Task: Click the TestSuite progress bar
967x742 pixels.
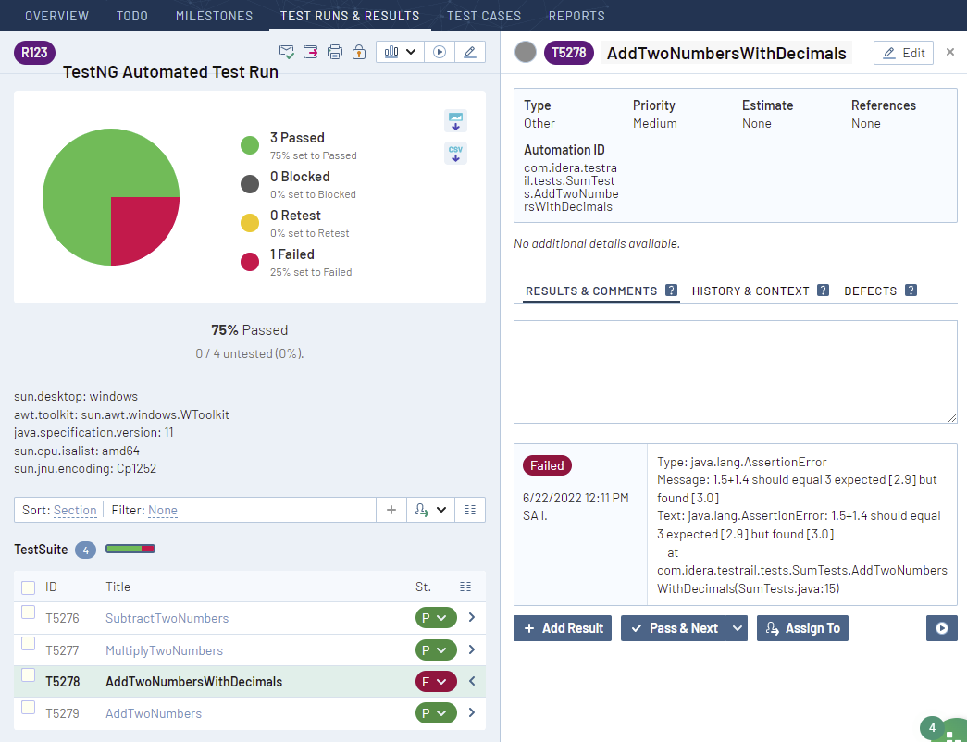Action: click(130, 549)
